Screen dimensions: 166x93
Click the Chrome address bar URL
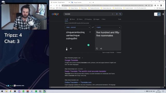[x=104, y=5]
